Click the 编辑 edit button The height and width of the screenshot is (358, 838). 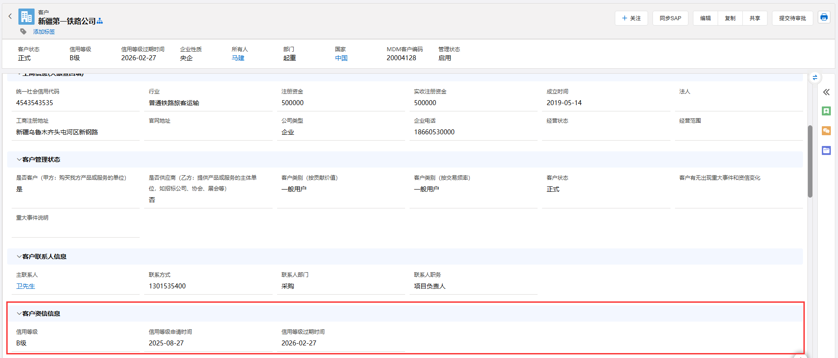tap(705, 18)
